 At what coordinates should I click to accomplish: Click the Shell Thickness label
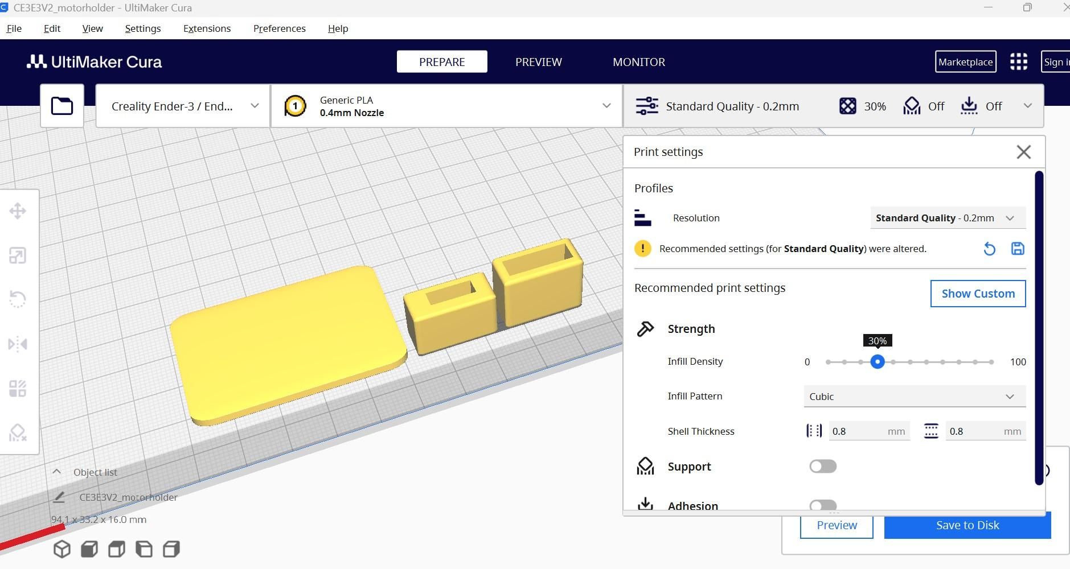click(x=701, y=431)
